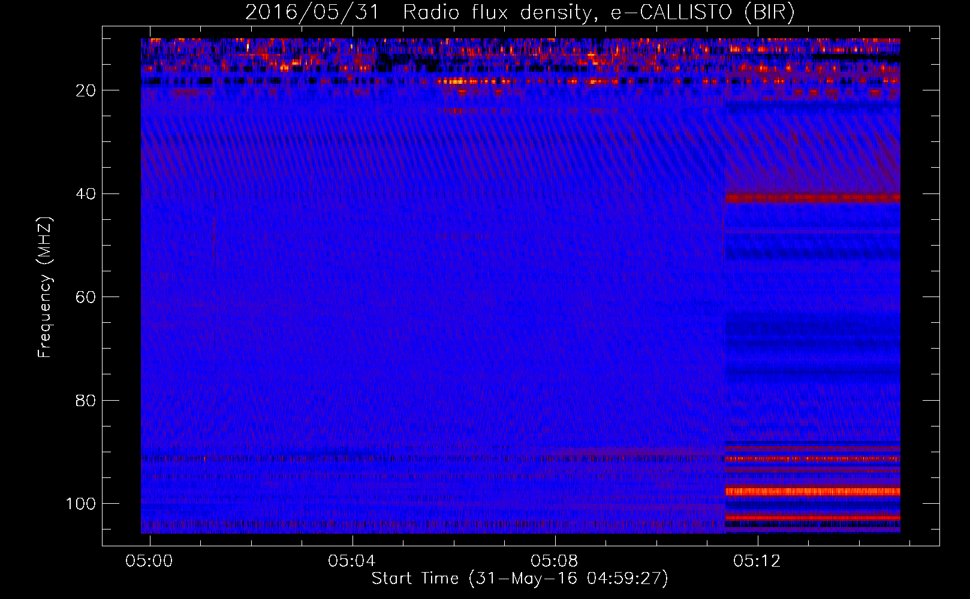Click the bright red emission band near 40 MHz
This screenshot has width=970, height=599.
pyautogui.click(x=812, y=198)
